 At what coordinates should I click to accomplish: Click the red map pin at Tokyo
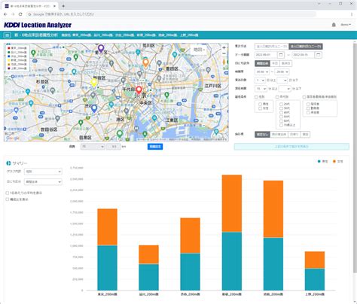139,90
